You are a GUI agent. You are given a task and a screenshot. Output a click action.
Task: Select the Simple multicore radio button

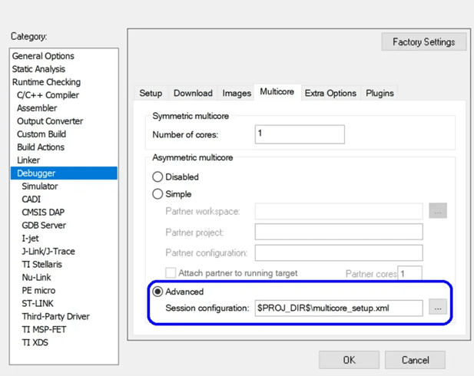[x=157, y=193]
